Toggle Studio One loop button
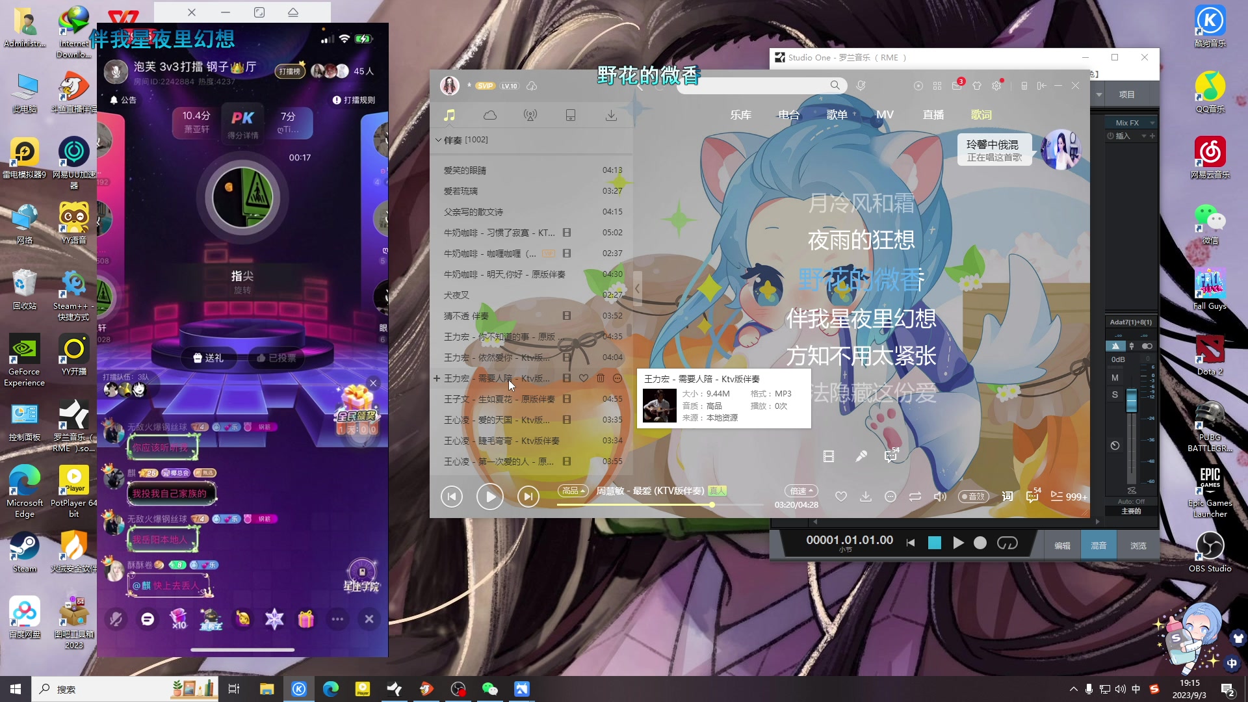 point(1007,543)
